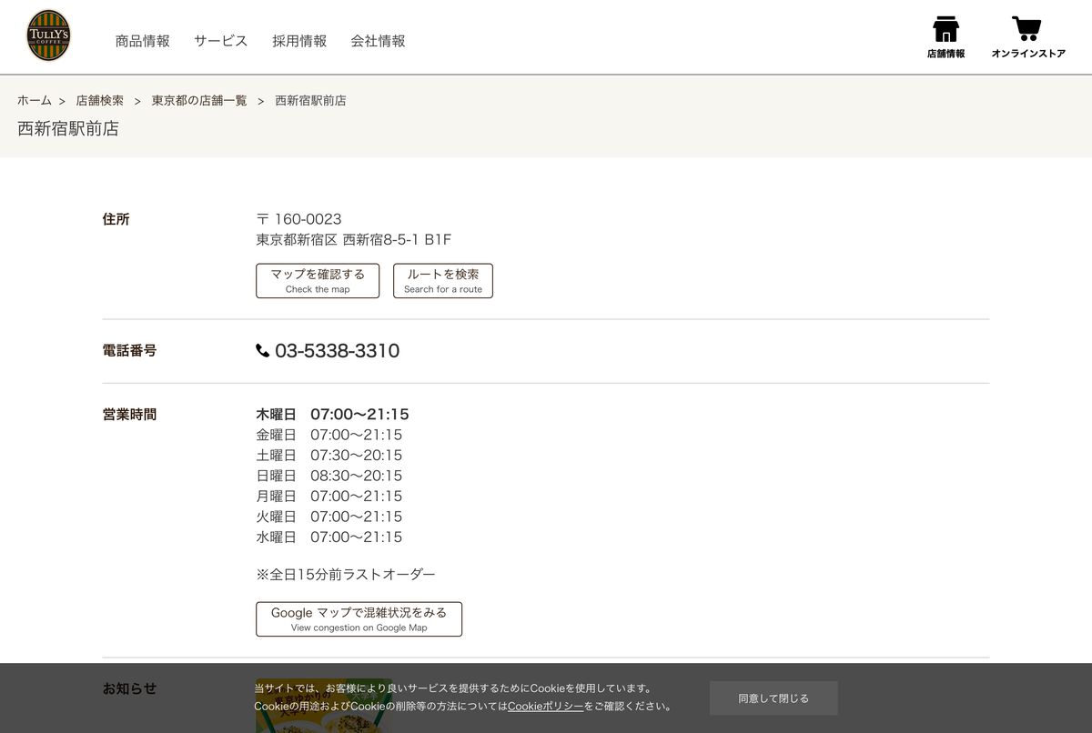Click Google マップで混雑状況をみる button
Image resolution: width=1092 pixels, height=733 pixels.
tap(359, 619)
